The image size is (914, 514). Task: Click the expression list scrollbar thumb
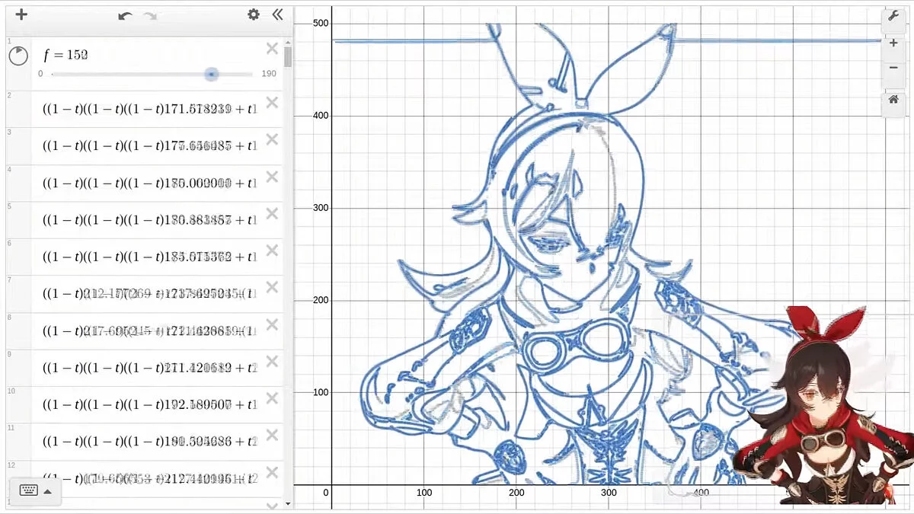tap(287, 56)
